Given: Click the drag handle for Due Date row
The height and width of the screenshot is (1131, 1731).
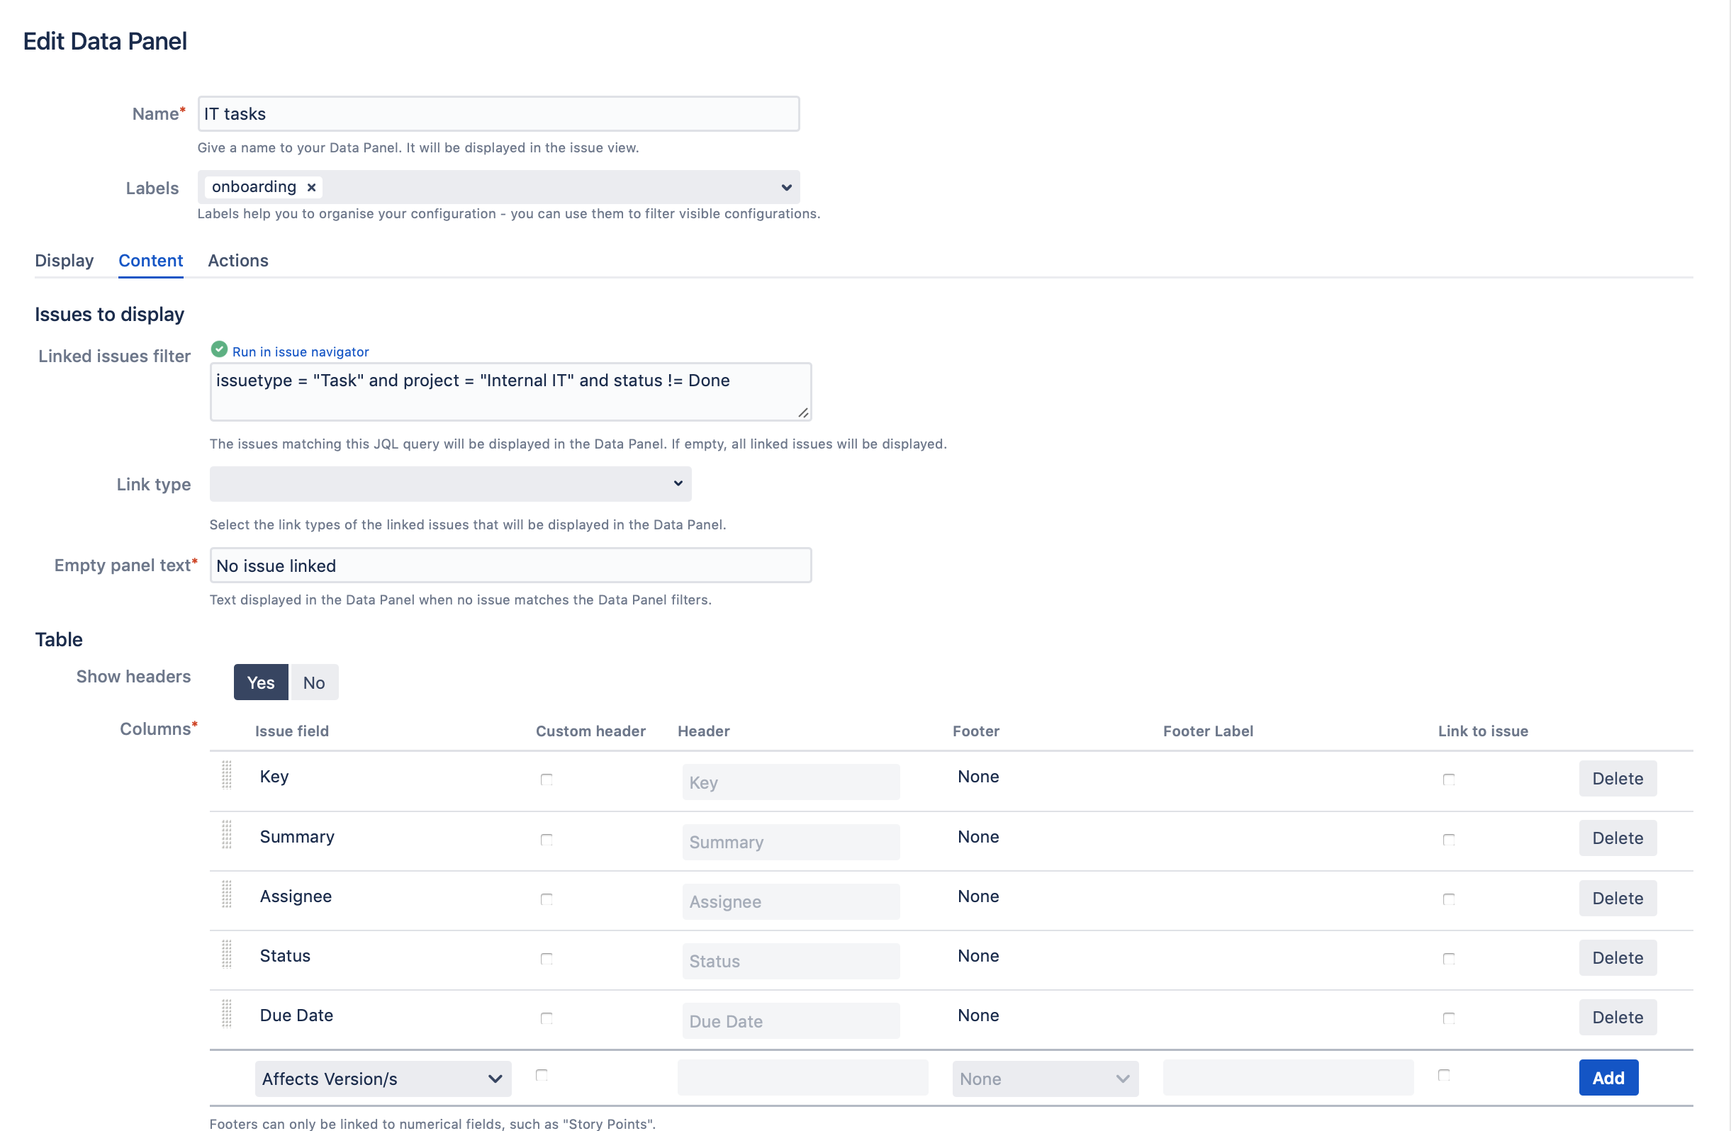Looking at the screenshot, I should pos(226,1014).
